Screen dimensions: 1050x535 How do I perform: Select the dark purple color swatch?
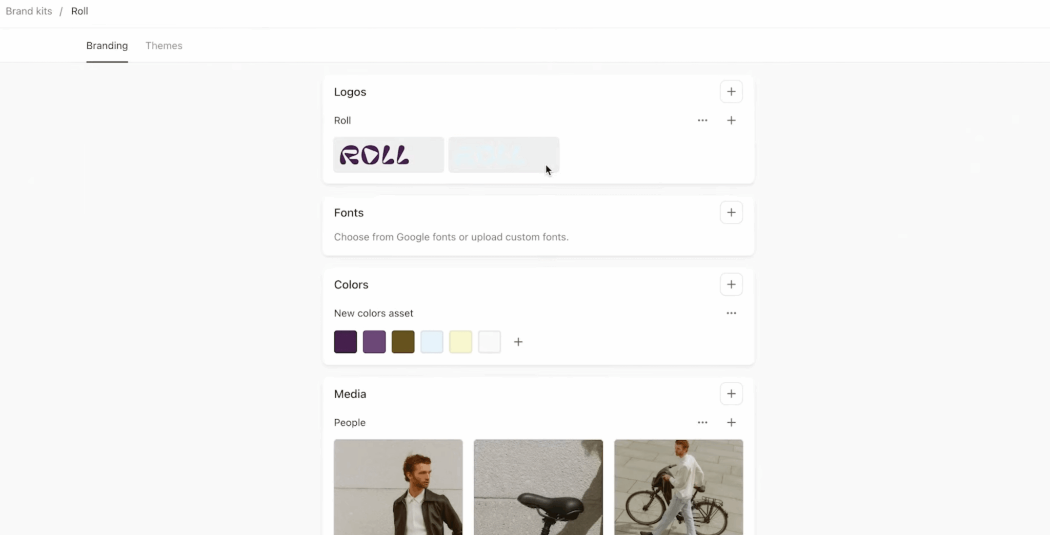click(346, 342)
